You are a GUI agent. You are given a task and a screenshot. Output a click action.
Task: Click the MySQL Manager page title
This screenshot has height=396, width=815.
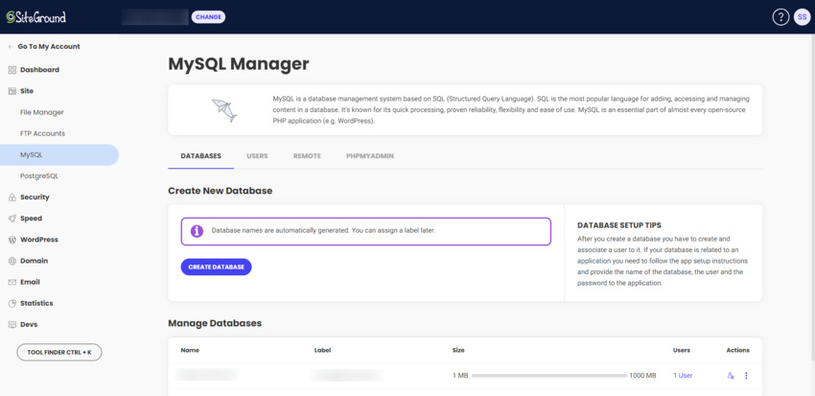[239, 64]
